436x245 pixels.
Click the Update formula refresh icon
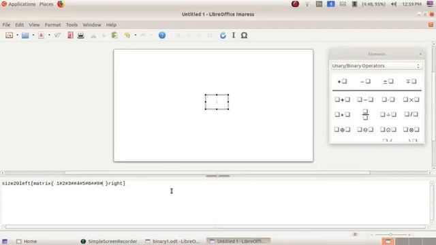(x=223, y=35)
